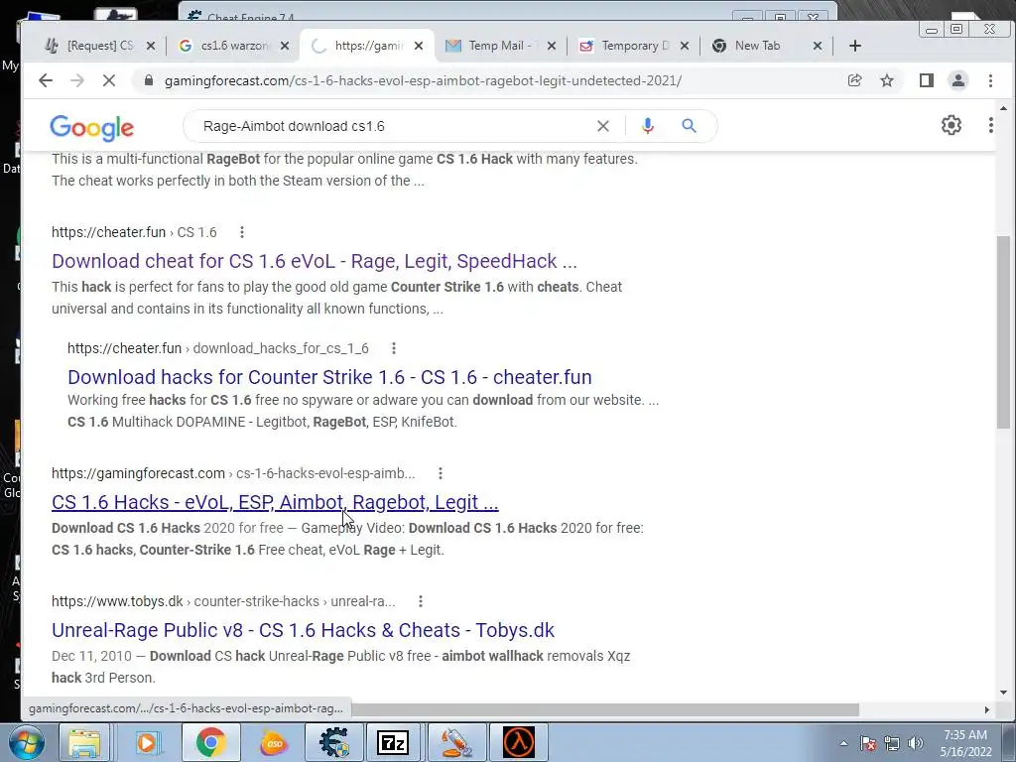Click the Google search input field
The height and width of the screenshot is (762, 1016).
click(x=389, y=126)
